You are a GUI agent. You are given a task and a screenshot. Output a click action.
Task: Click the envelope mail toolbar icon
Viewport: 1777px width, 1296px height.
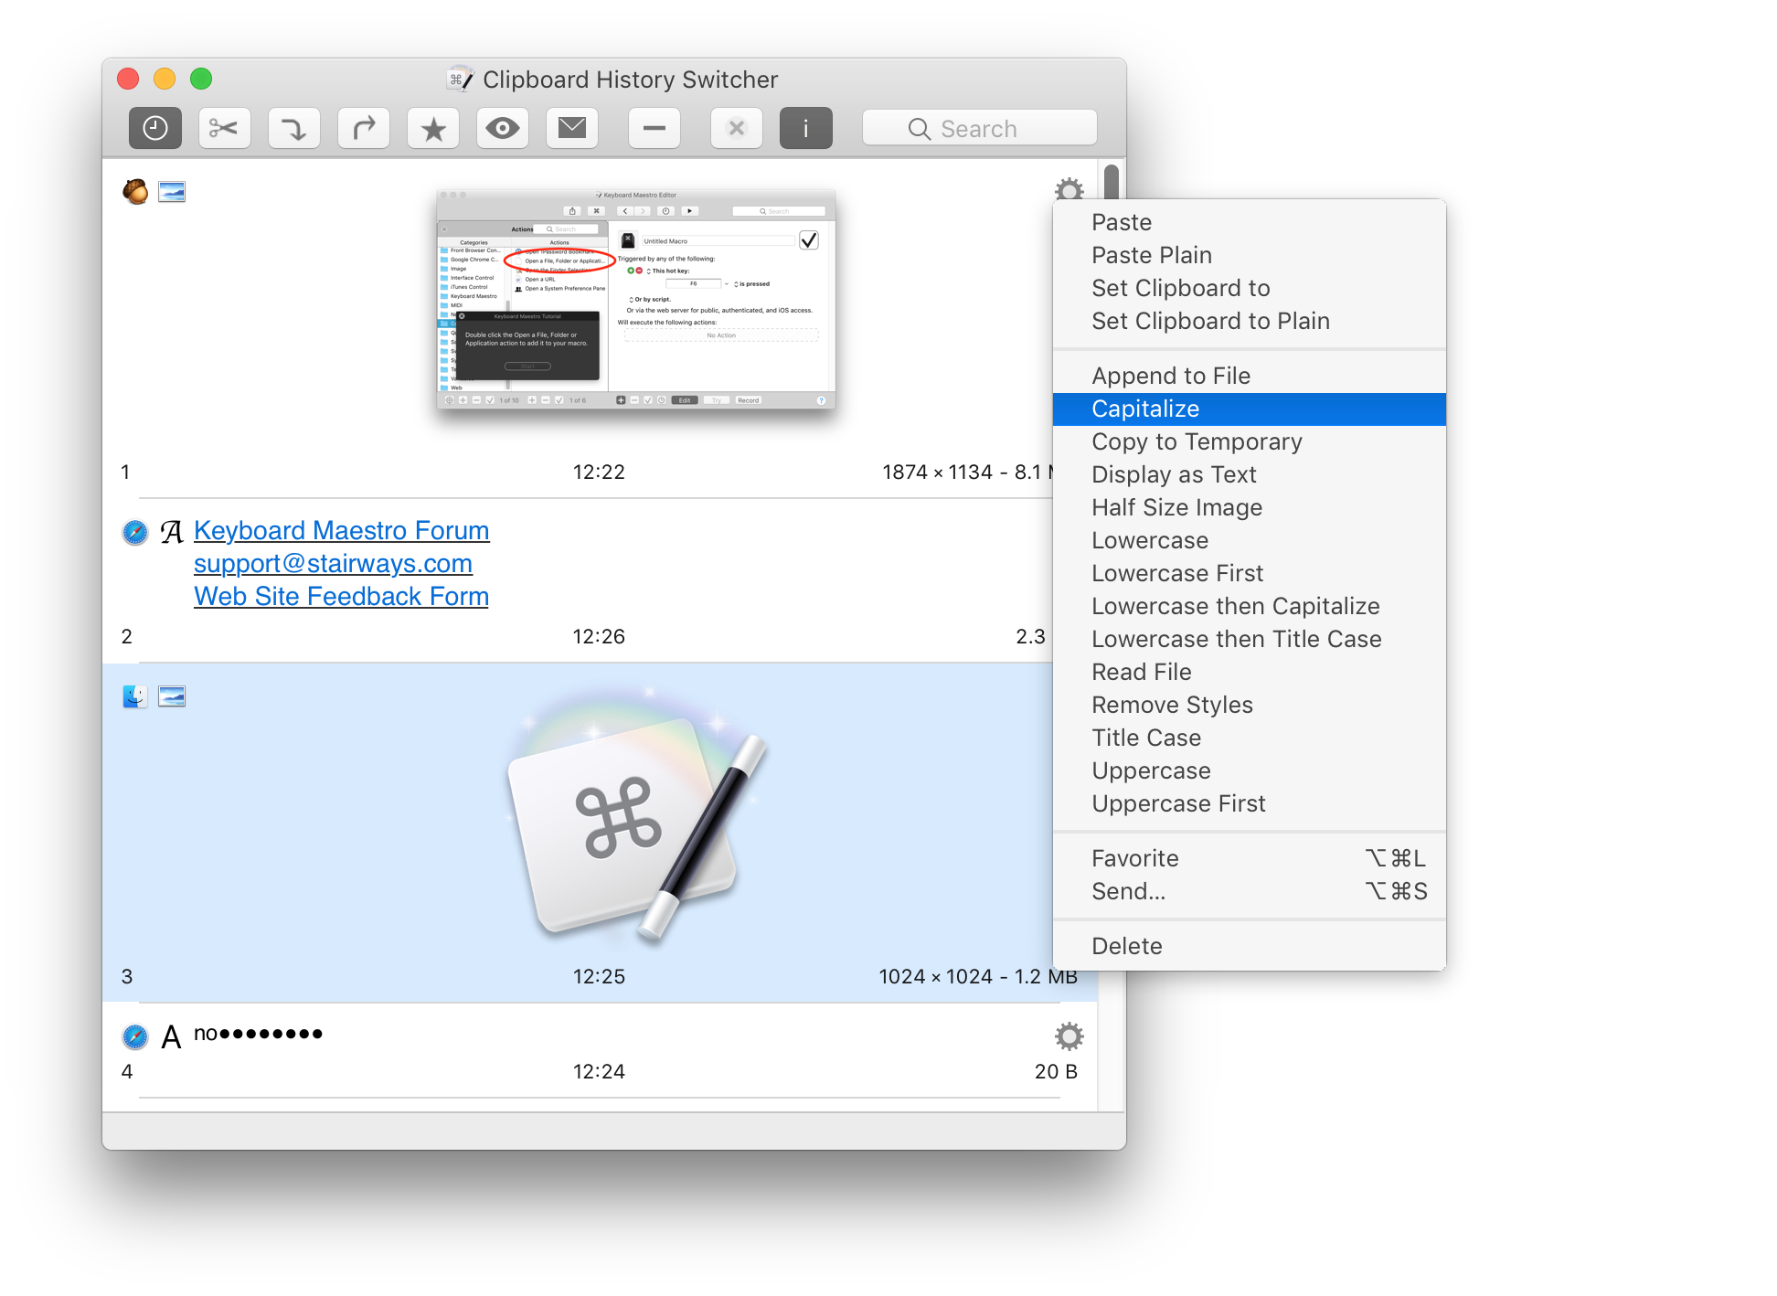572,128
